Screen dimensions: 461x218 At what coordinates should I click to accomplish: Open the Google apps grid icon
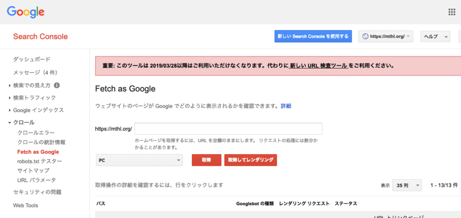point(452,12)
